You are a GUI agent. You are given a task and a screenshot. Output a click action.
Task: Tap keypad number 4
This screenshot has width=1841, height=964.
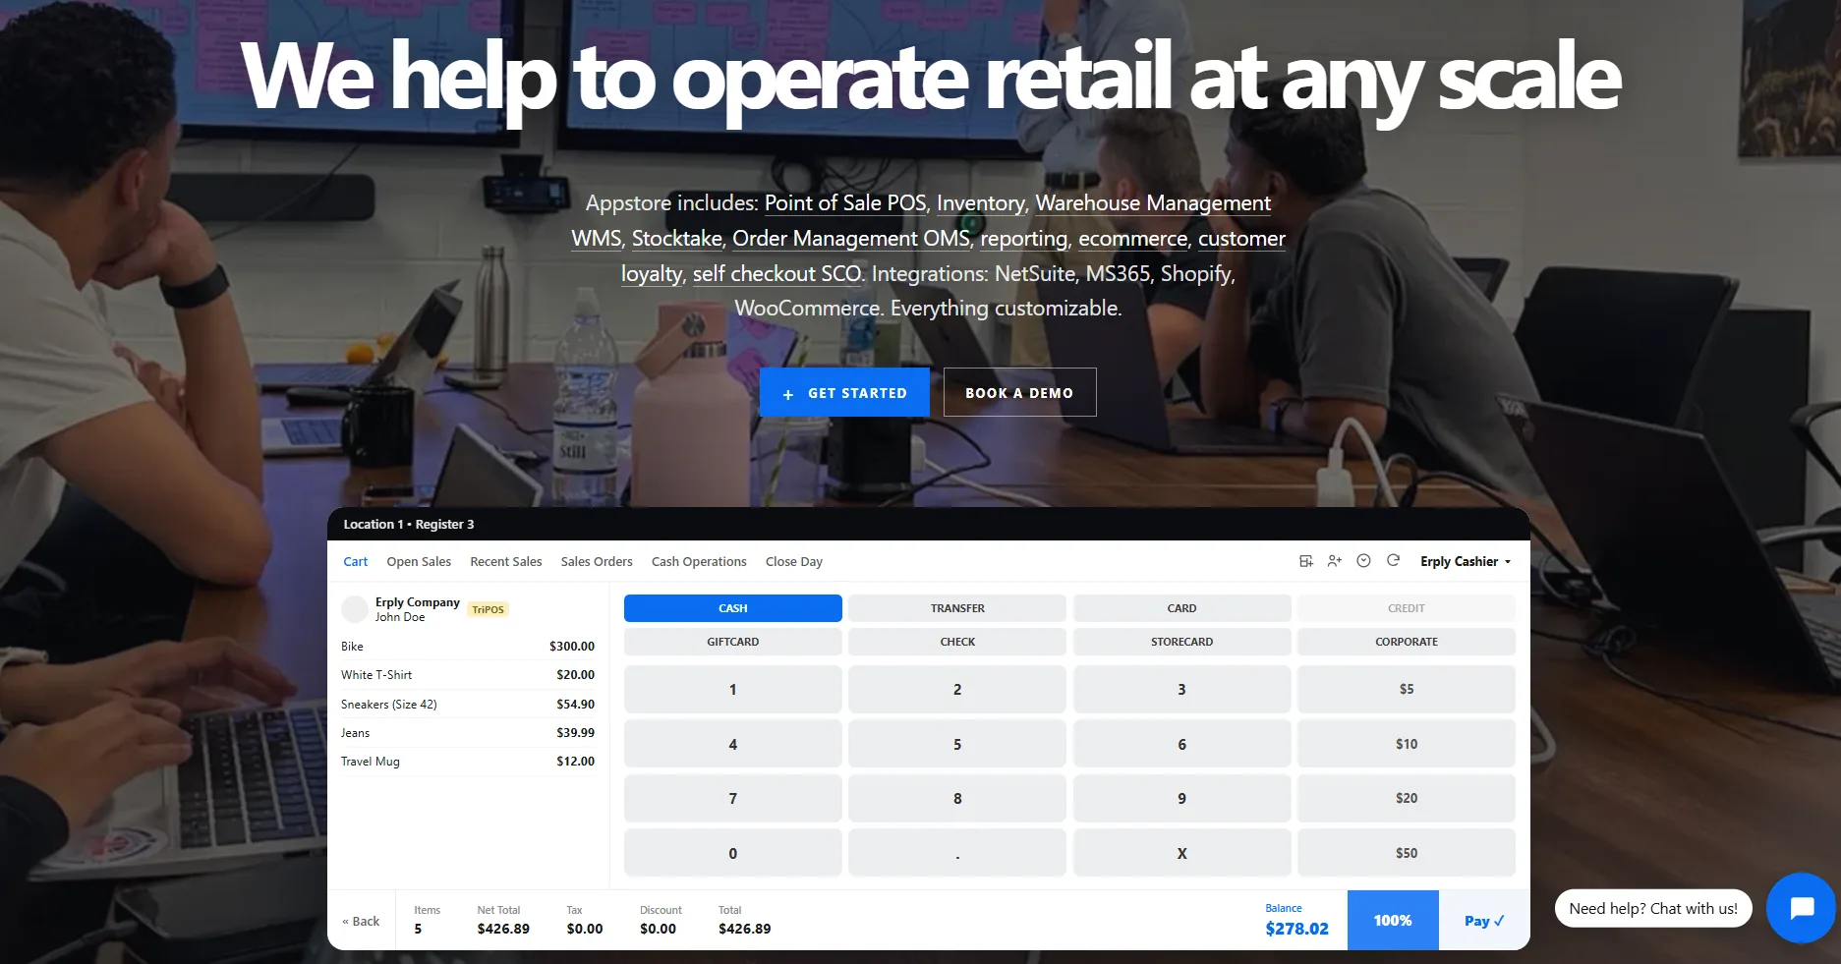(x=733, y=744)
